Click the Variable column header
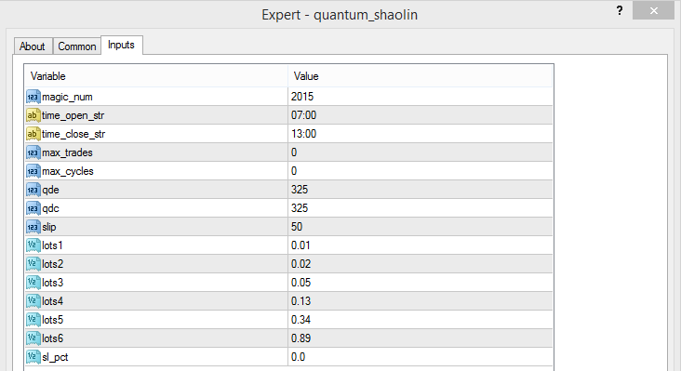This screenshot has height=371, width=681. (156, 76)
